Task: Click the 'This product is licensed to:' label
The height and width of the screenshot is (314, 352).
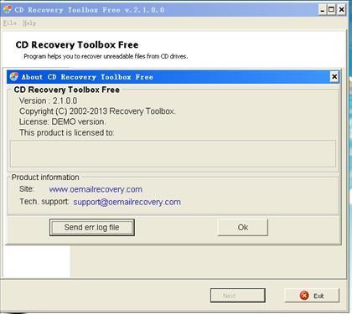Action: (x=67, y=132)
